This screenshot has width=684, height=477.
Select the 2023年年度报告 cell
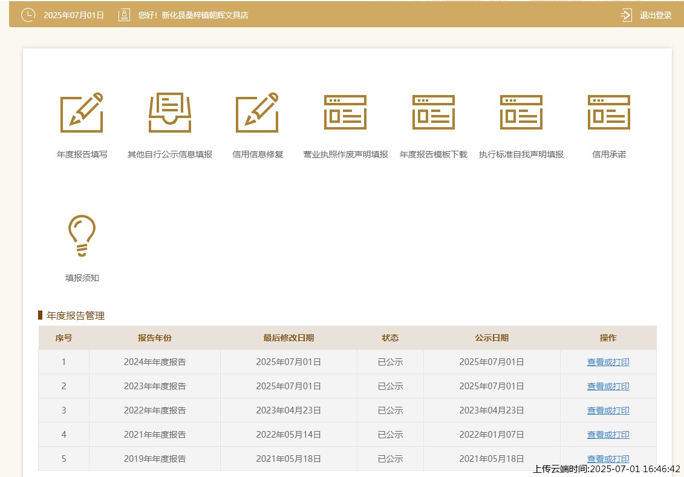[155, 386]
